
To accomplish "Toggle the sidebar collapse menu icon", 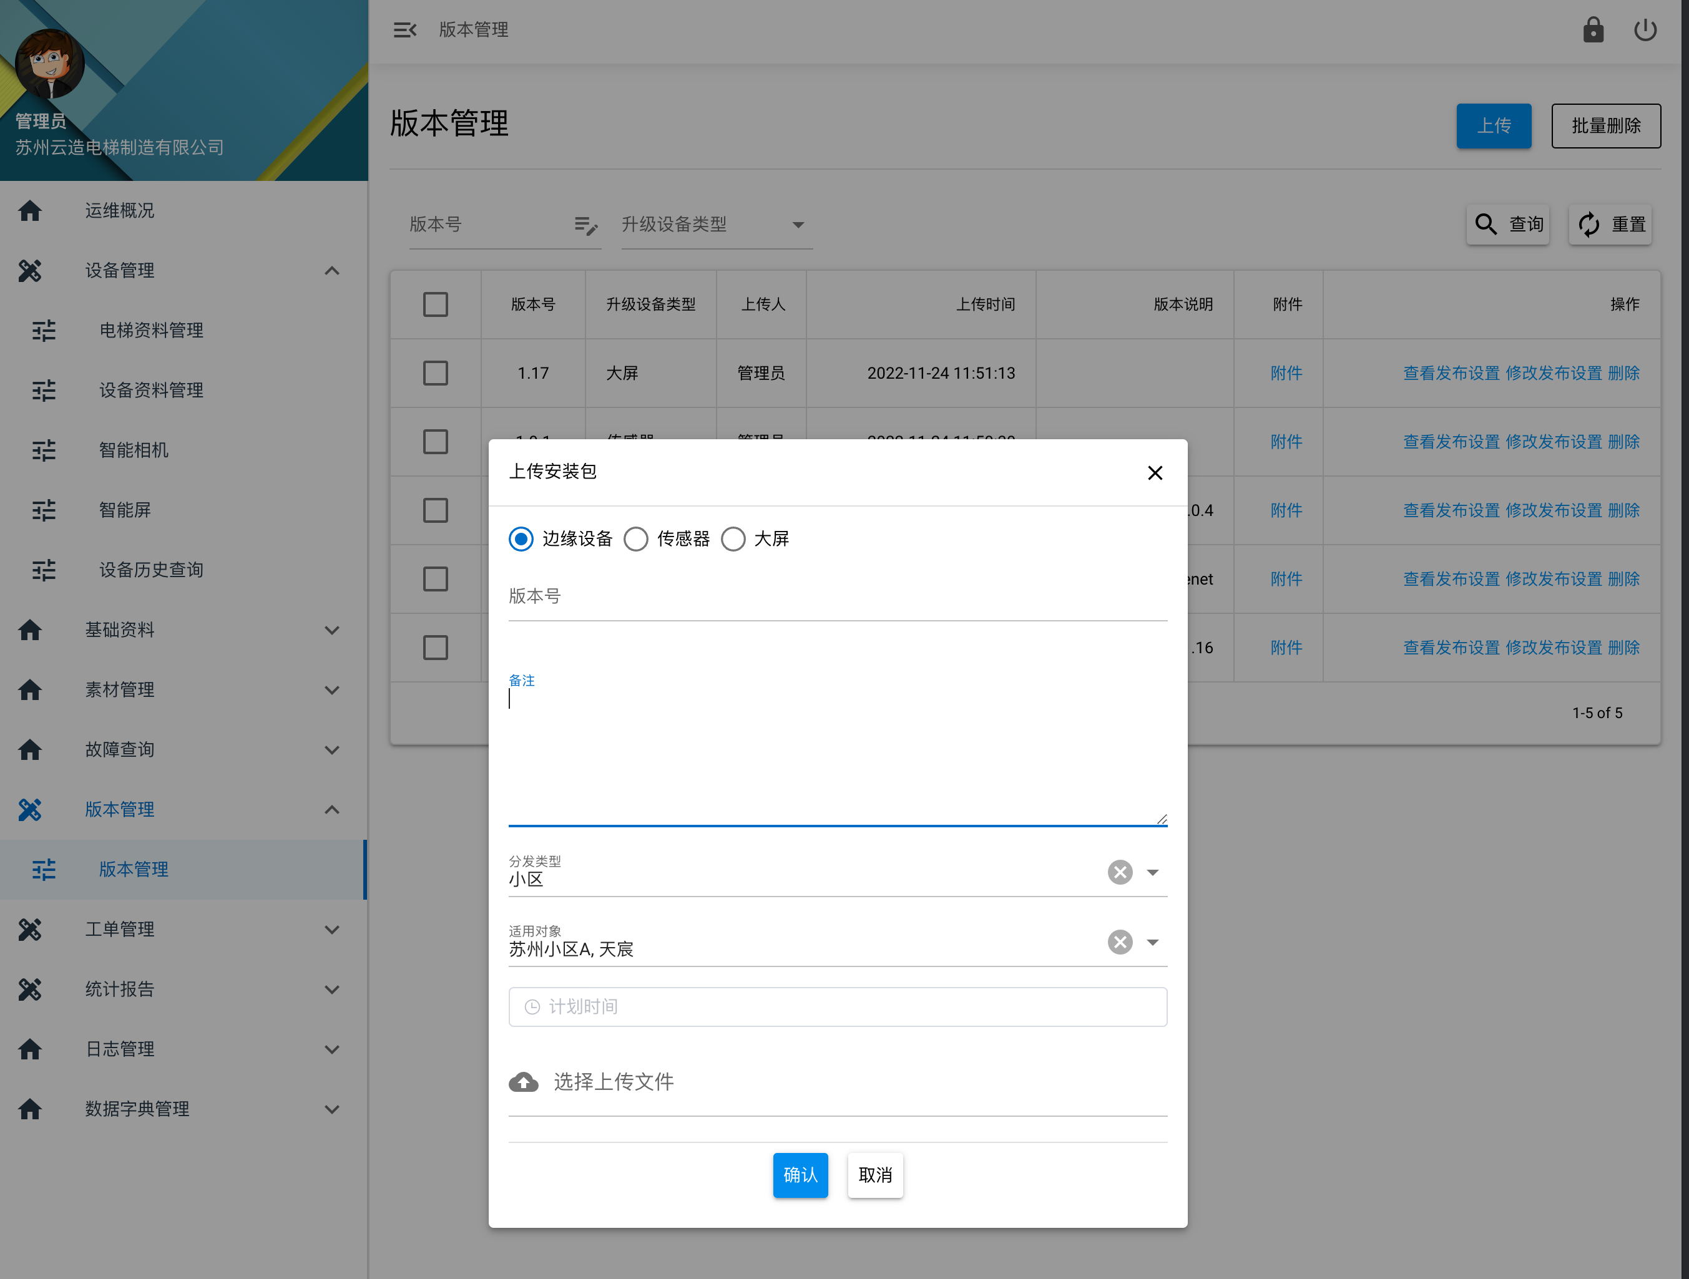I will click(404, 31).
